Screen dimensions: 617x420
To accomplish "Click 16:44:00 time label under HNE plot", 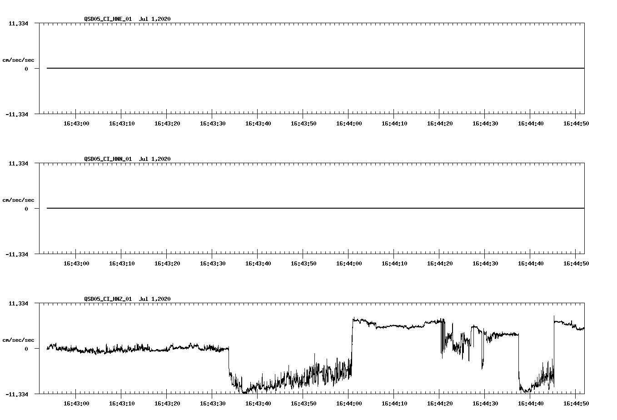I will pos(349,124).
